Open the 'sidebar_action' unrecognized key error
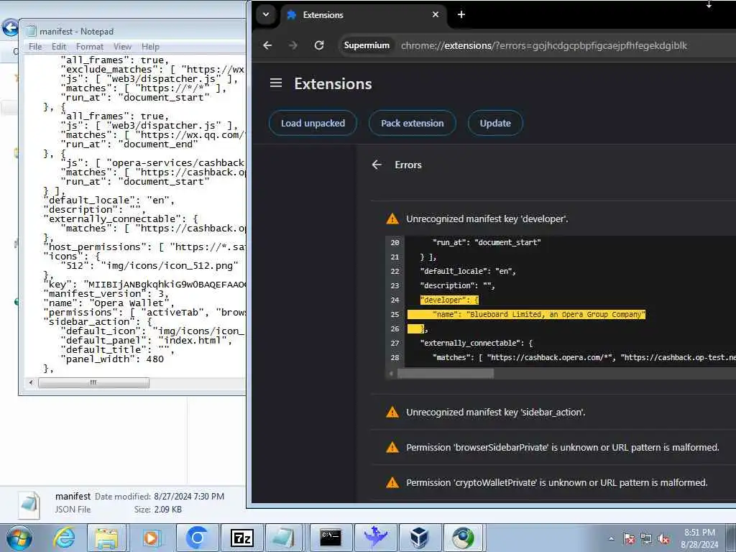 [496, 412]
